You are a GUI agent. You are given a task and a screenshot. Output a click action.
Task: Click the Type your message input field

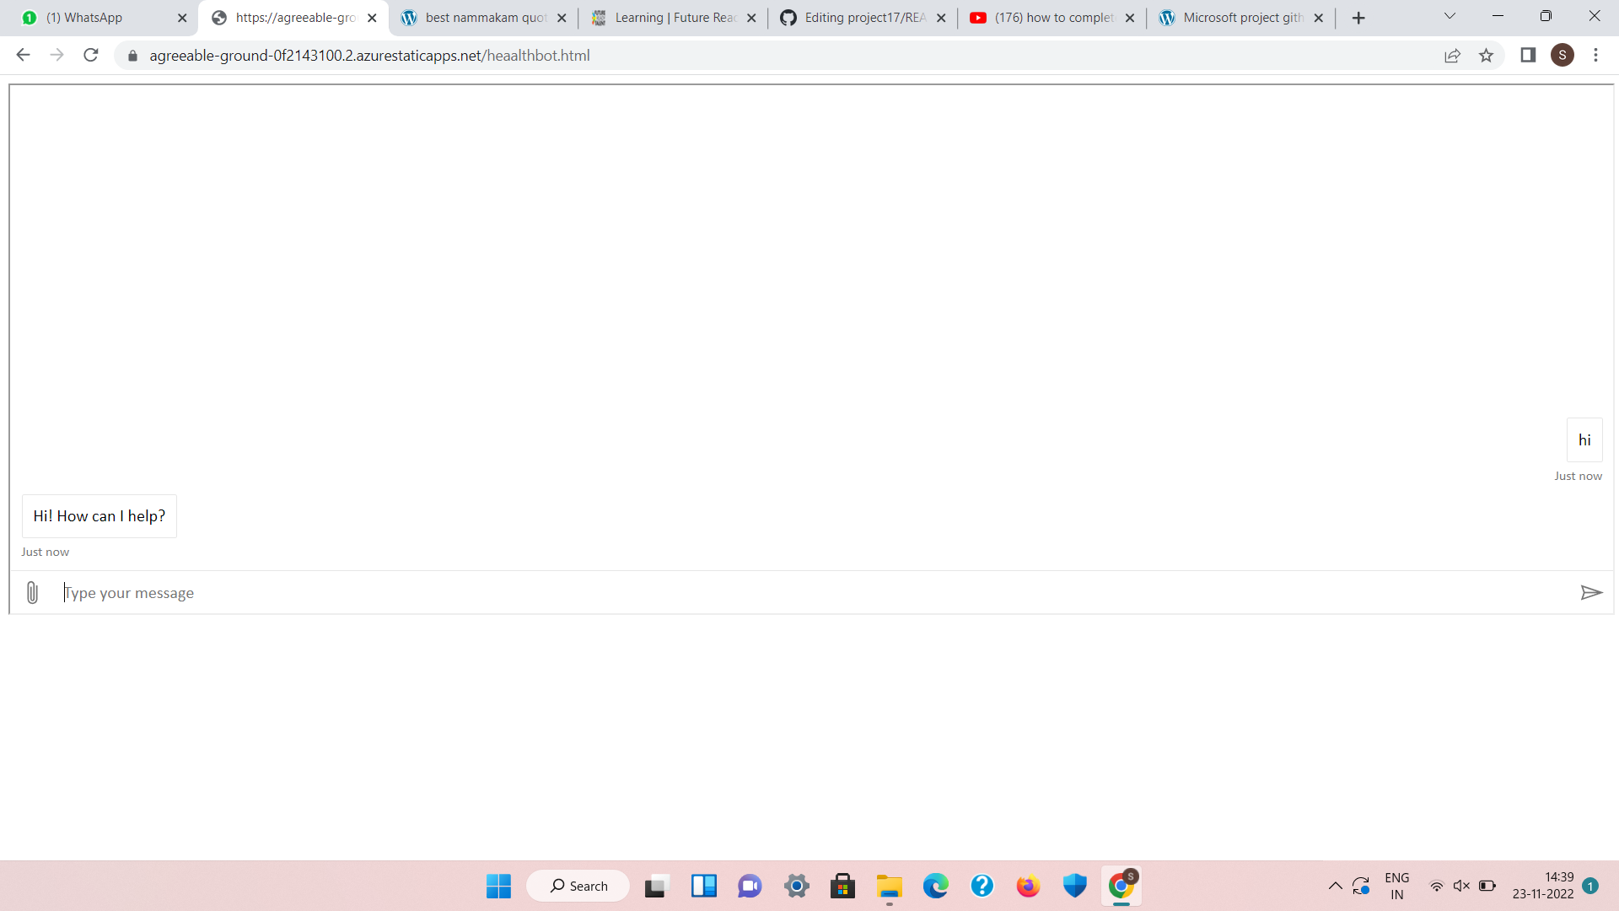[337, 592]
